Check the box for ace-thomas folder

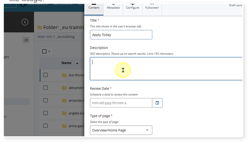(x=45, y=75)
